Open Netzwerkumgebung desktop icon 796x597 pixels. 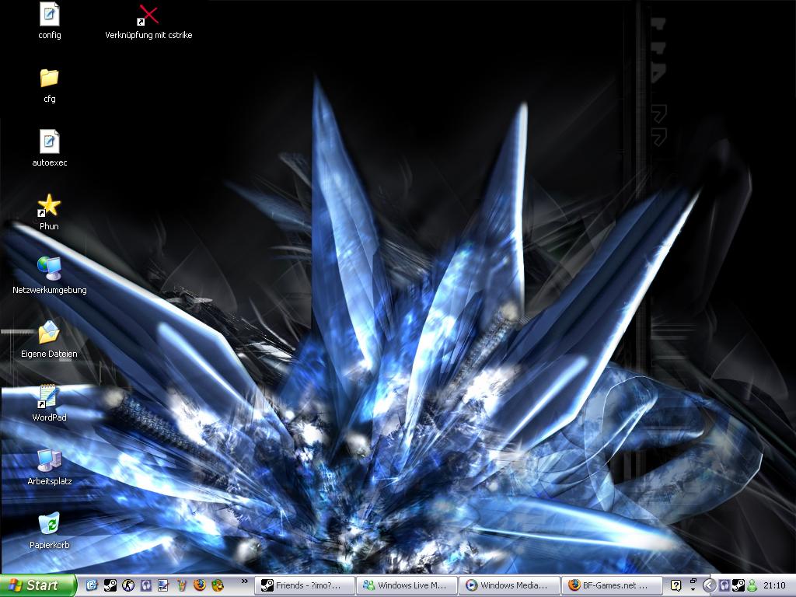point(49,269)
